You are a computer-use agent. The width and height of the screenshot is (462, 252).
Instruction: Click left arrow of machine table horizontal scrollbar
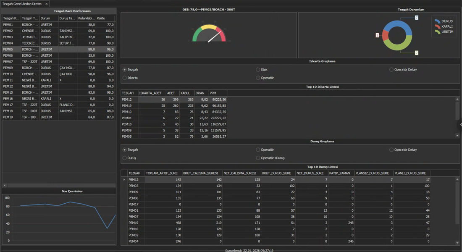pyautogui.click(x=5, y=185)
